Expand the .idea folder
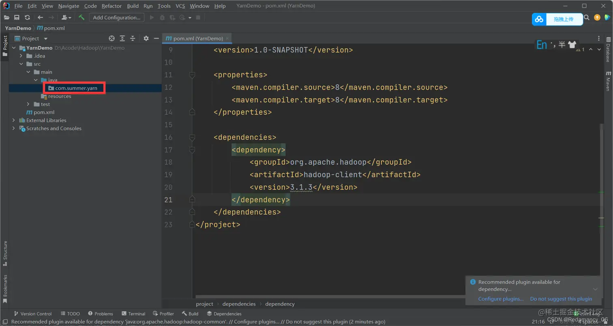613x326 pixels. (21, 56)
